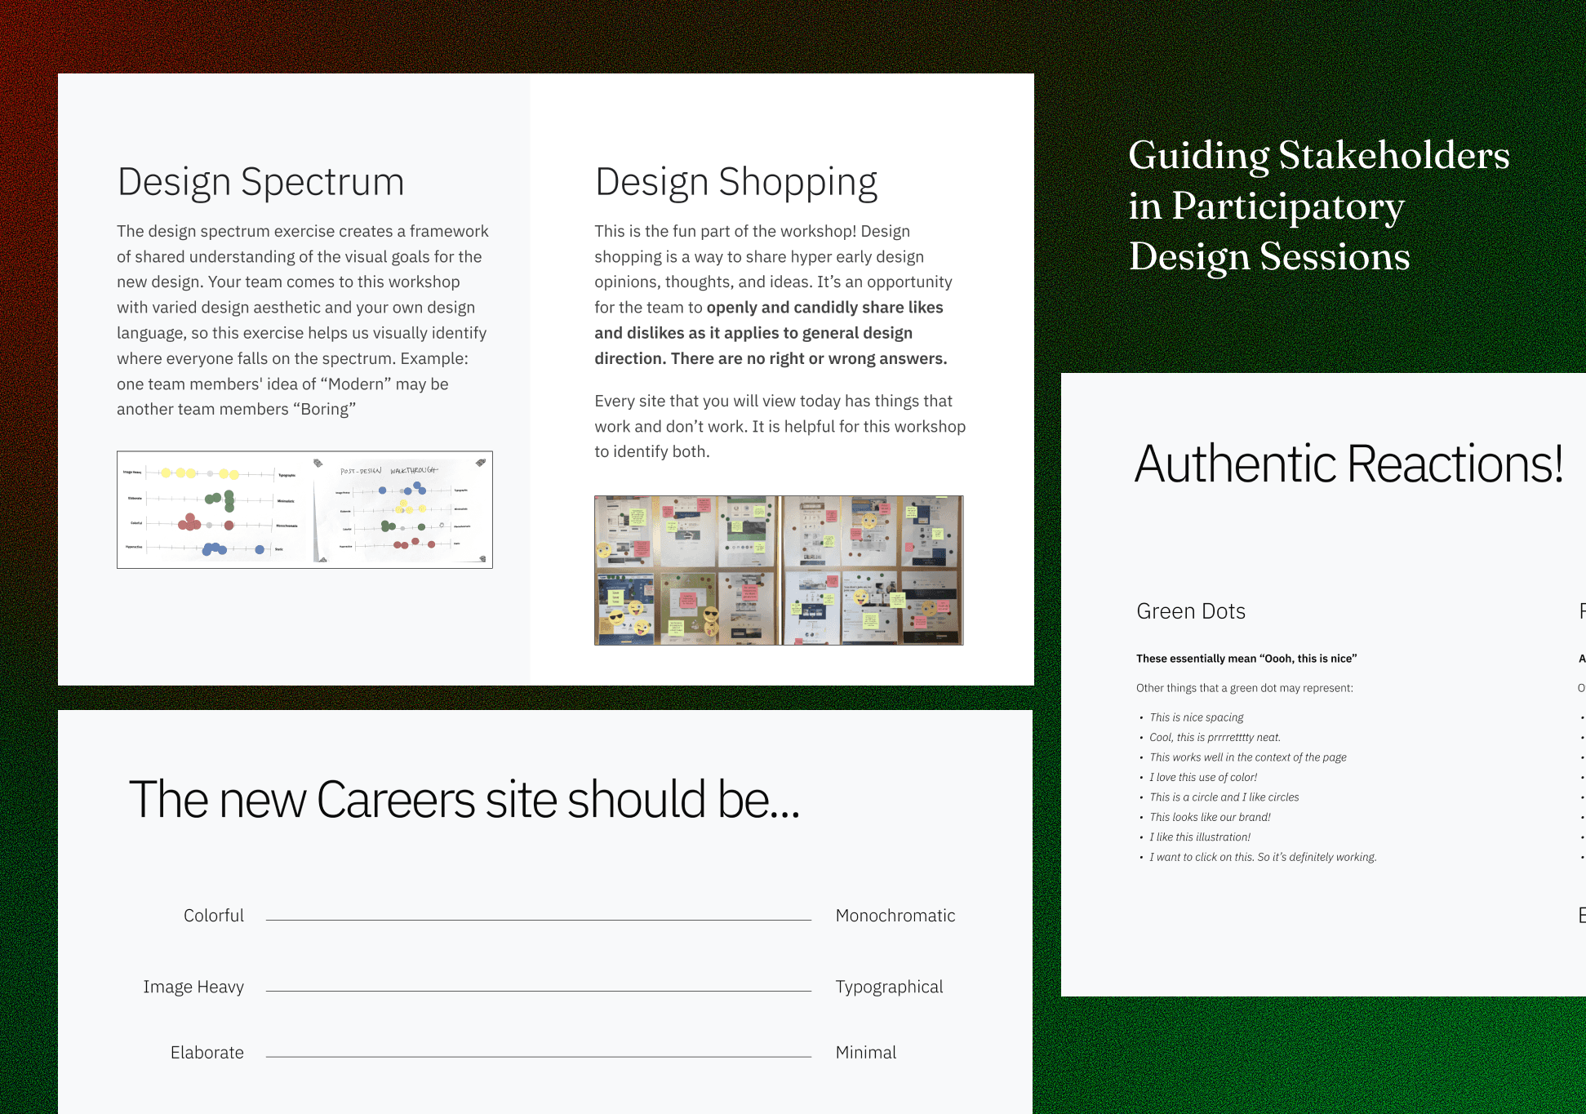Click the 'Green Dots' section heading
The image size is (1586, 1114).
click(1190, 611)
